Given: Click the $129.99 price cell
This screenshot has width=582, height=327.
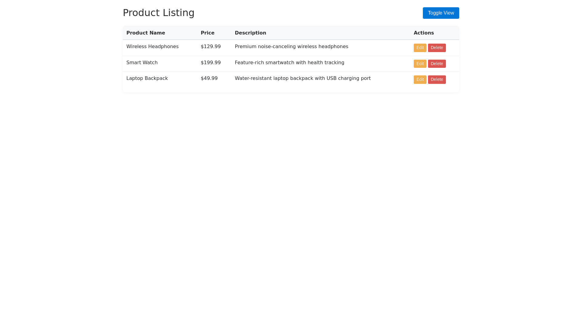Looking at the screenshot, I should click(x=210, y=47).
